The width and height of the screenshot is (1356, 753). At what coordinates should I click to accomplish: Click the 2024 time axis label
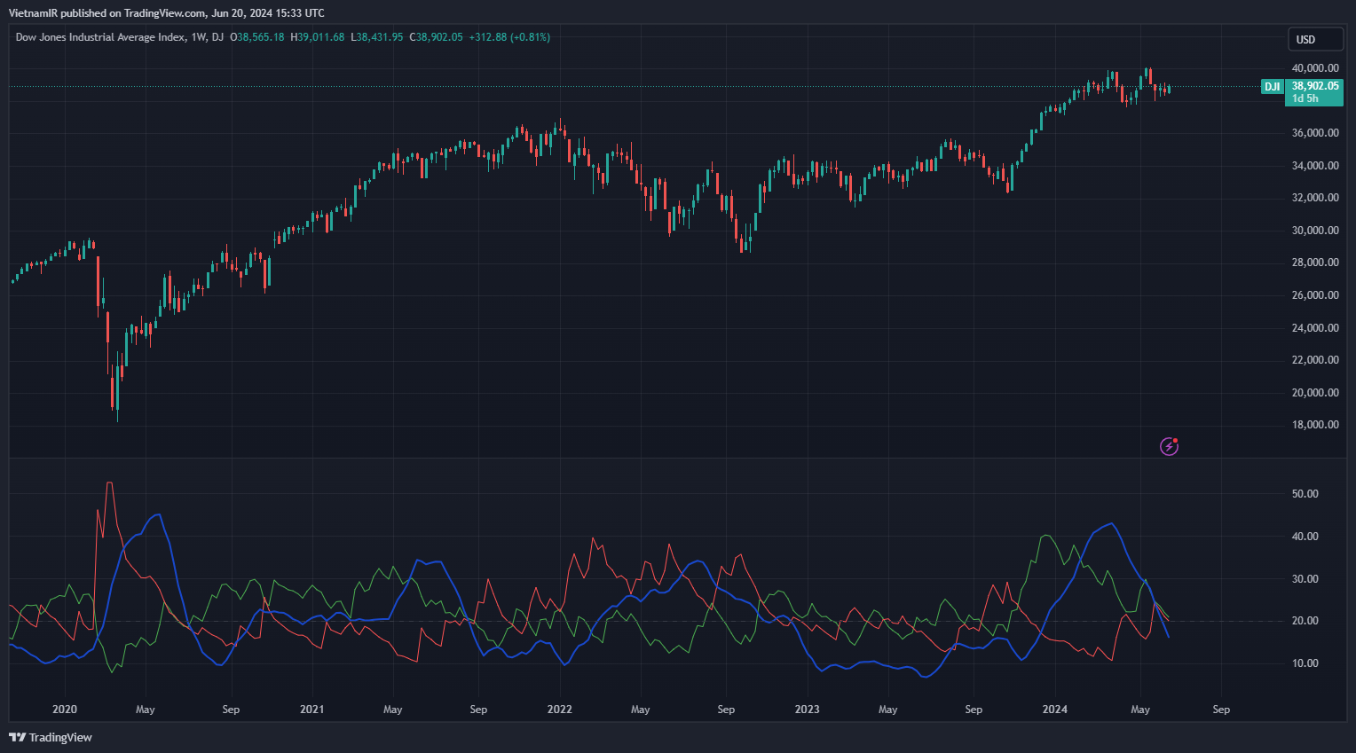1054,710
